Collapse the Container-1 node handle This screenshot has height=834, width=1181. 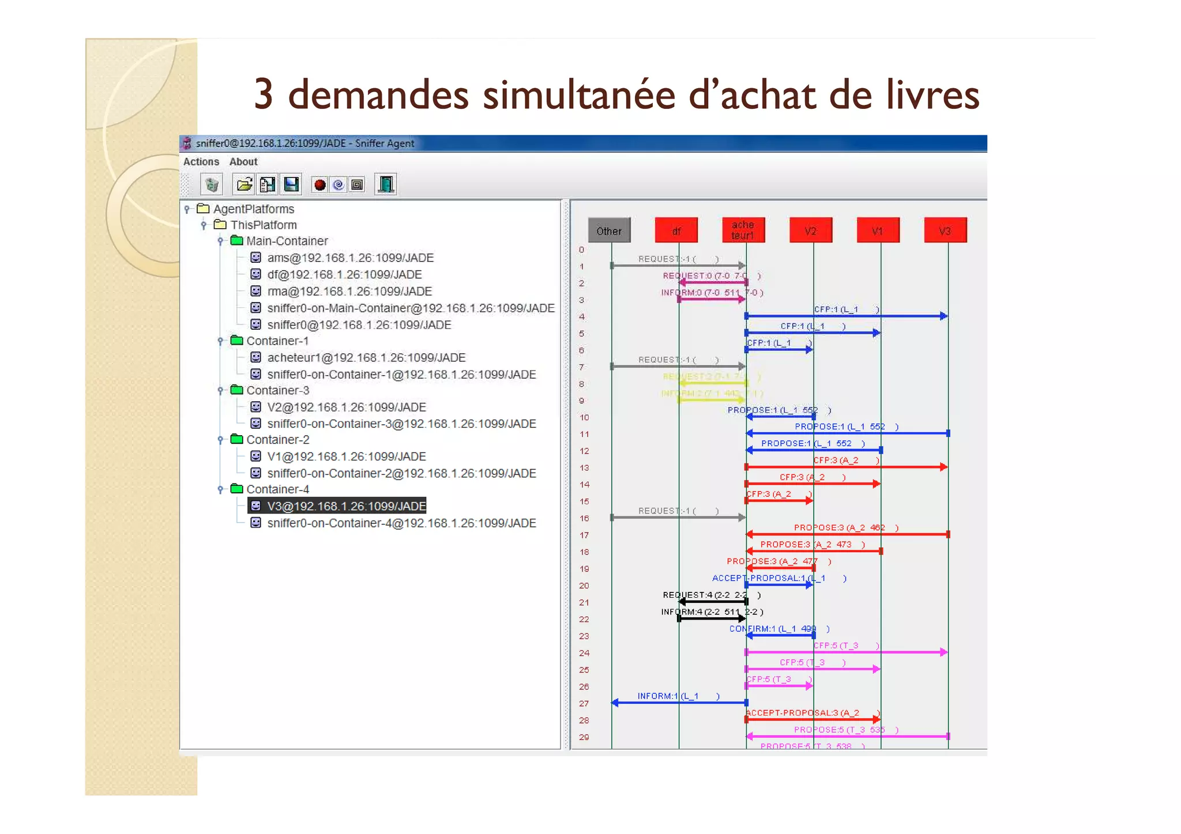pyautogui.click(x=220, y=341)
